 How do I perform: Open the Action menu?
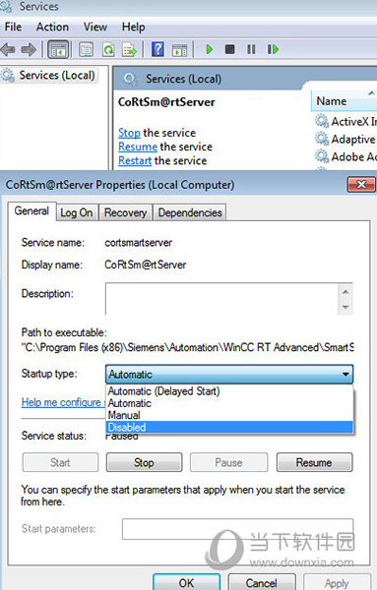click(x=52, y=28)
